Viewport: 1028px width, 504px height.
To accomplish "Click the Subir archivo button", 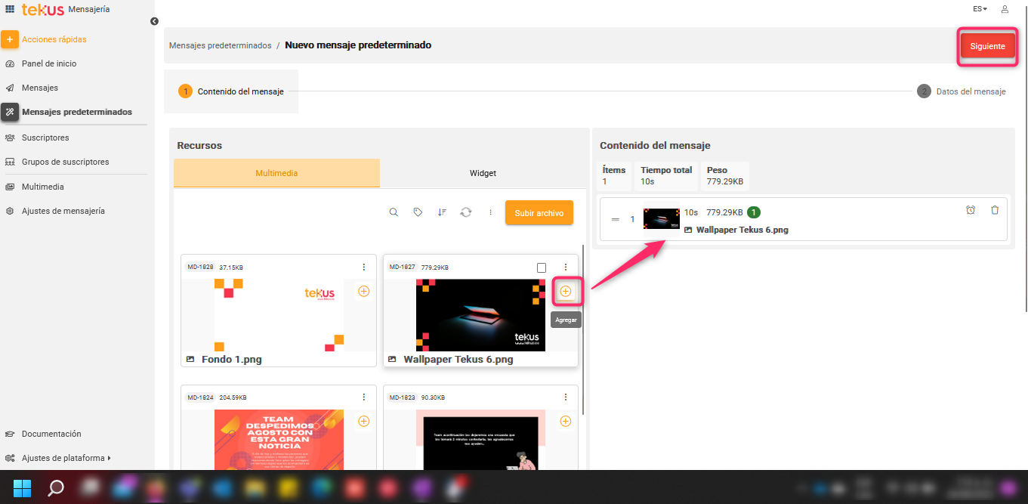I will (x=539, y=213).
